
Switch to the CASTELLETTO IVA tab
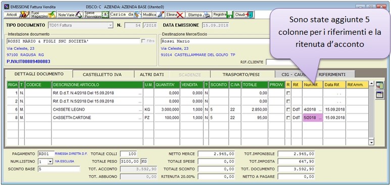click(102, 74)
